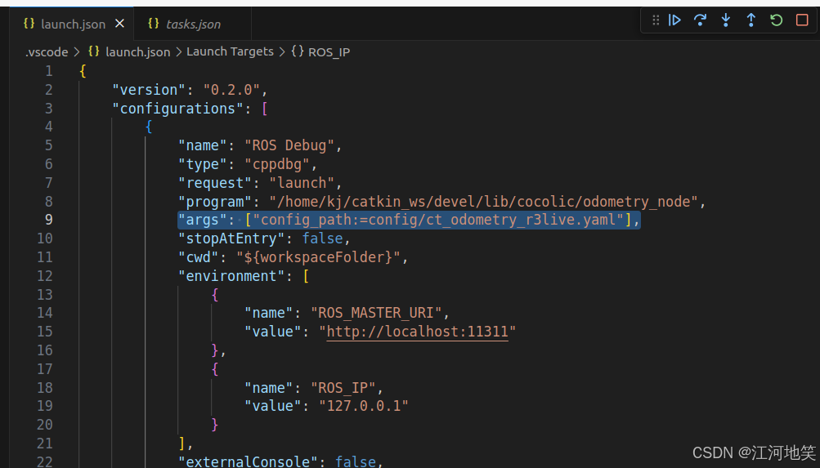The width and height of the screenshot is (820, 468).
Task: Click line number 15 in gutter
Action: coord(45,332)
